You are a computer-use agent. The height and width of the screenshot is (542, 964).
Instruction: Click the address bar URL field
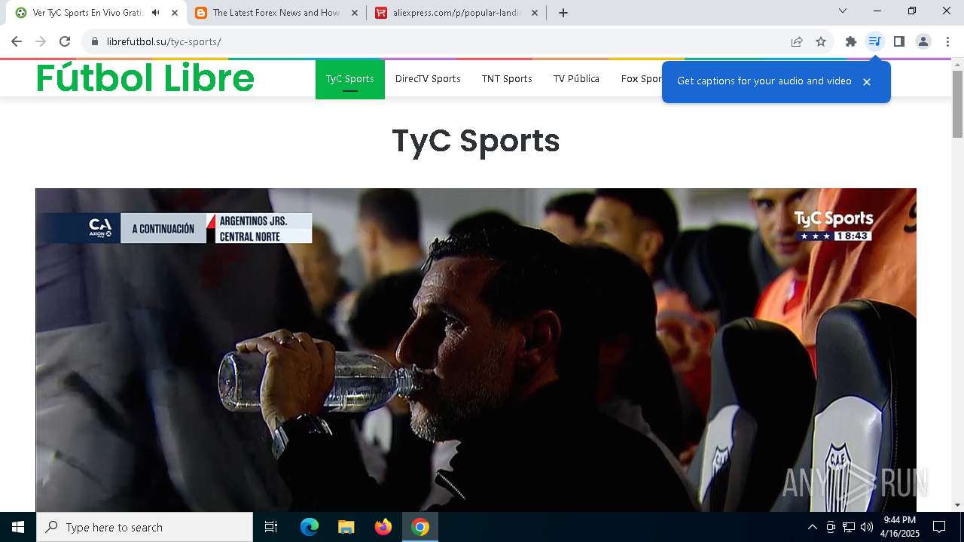pos(444,41)
